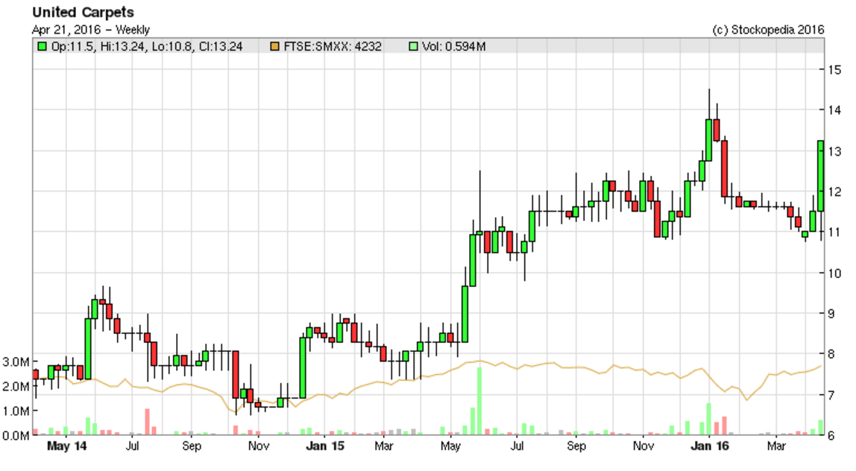Viewport: 856px width, 471px height.
Task: Click the 'May 14' x-axis label
Action: point(66,446)
